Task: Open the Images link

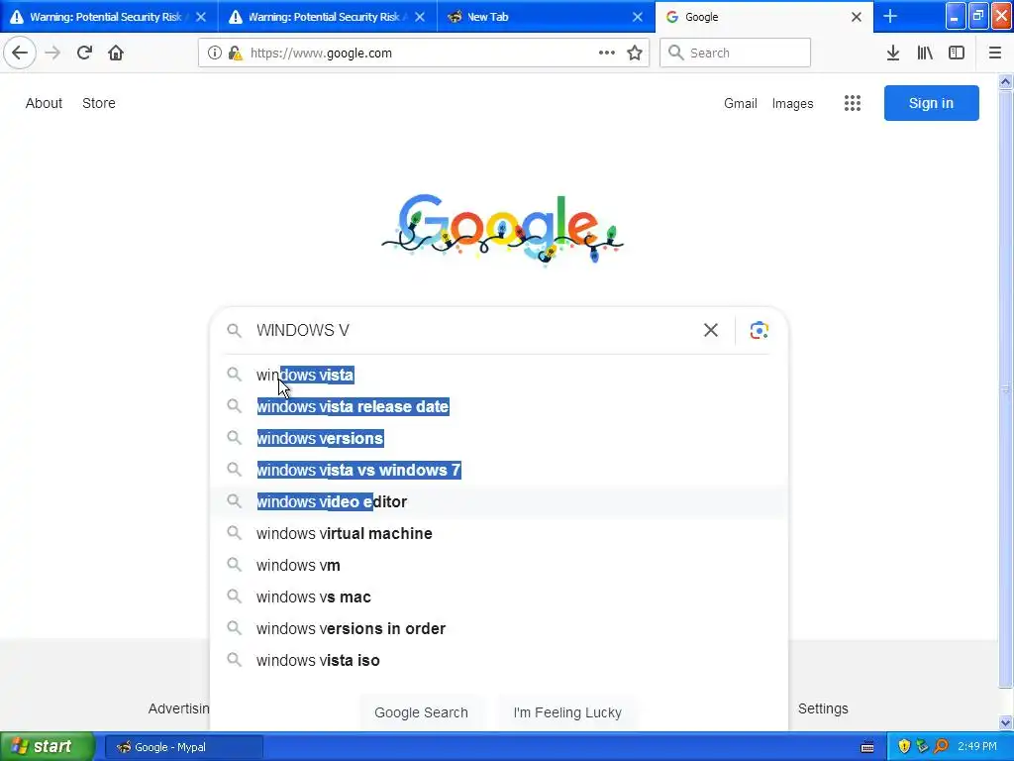Action: click(793, 103)
